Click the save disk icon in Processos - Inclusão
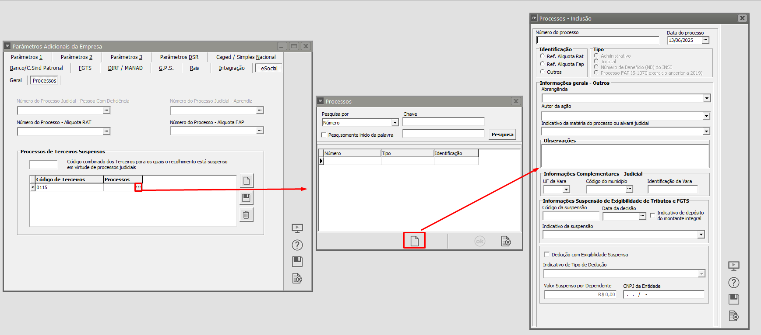The width and height of the screenshot is (761, 335). [x=733, y=299]
